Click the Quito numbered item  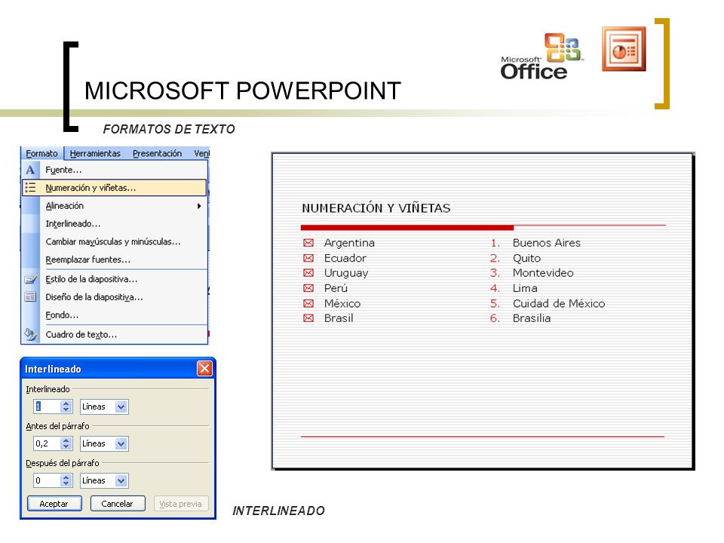[526, 258]
